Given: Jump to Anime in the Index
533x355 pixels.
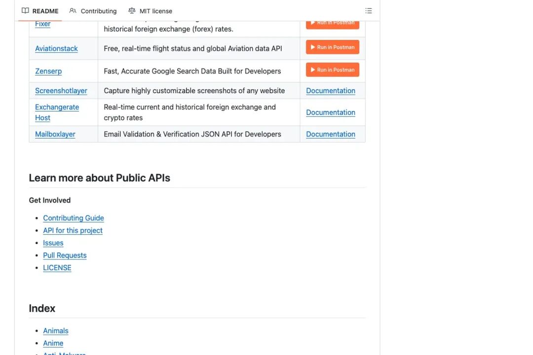Looking at the screenshot, I should [53, 344].
